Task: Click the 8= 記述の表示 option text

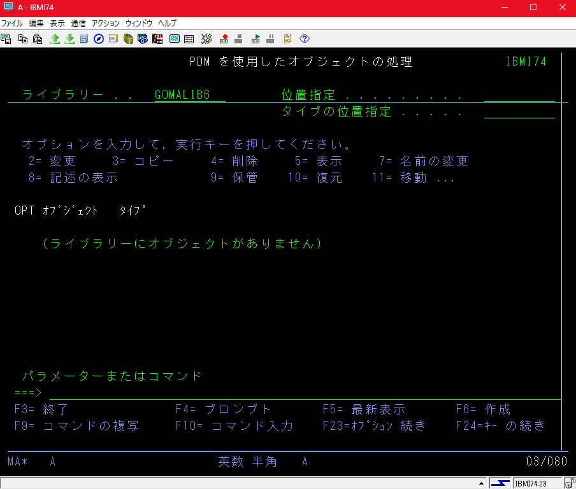Action: tap(73, 177)
